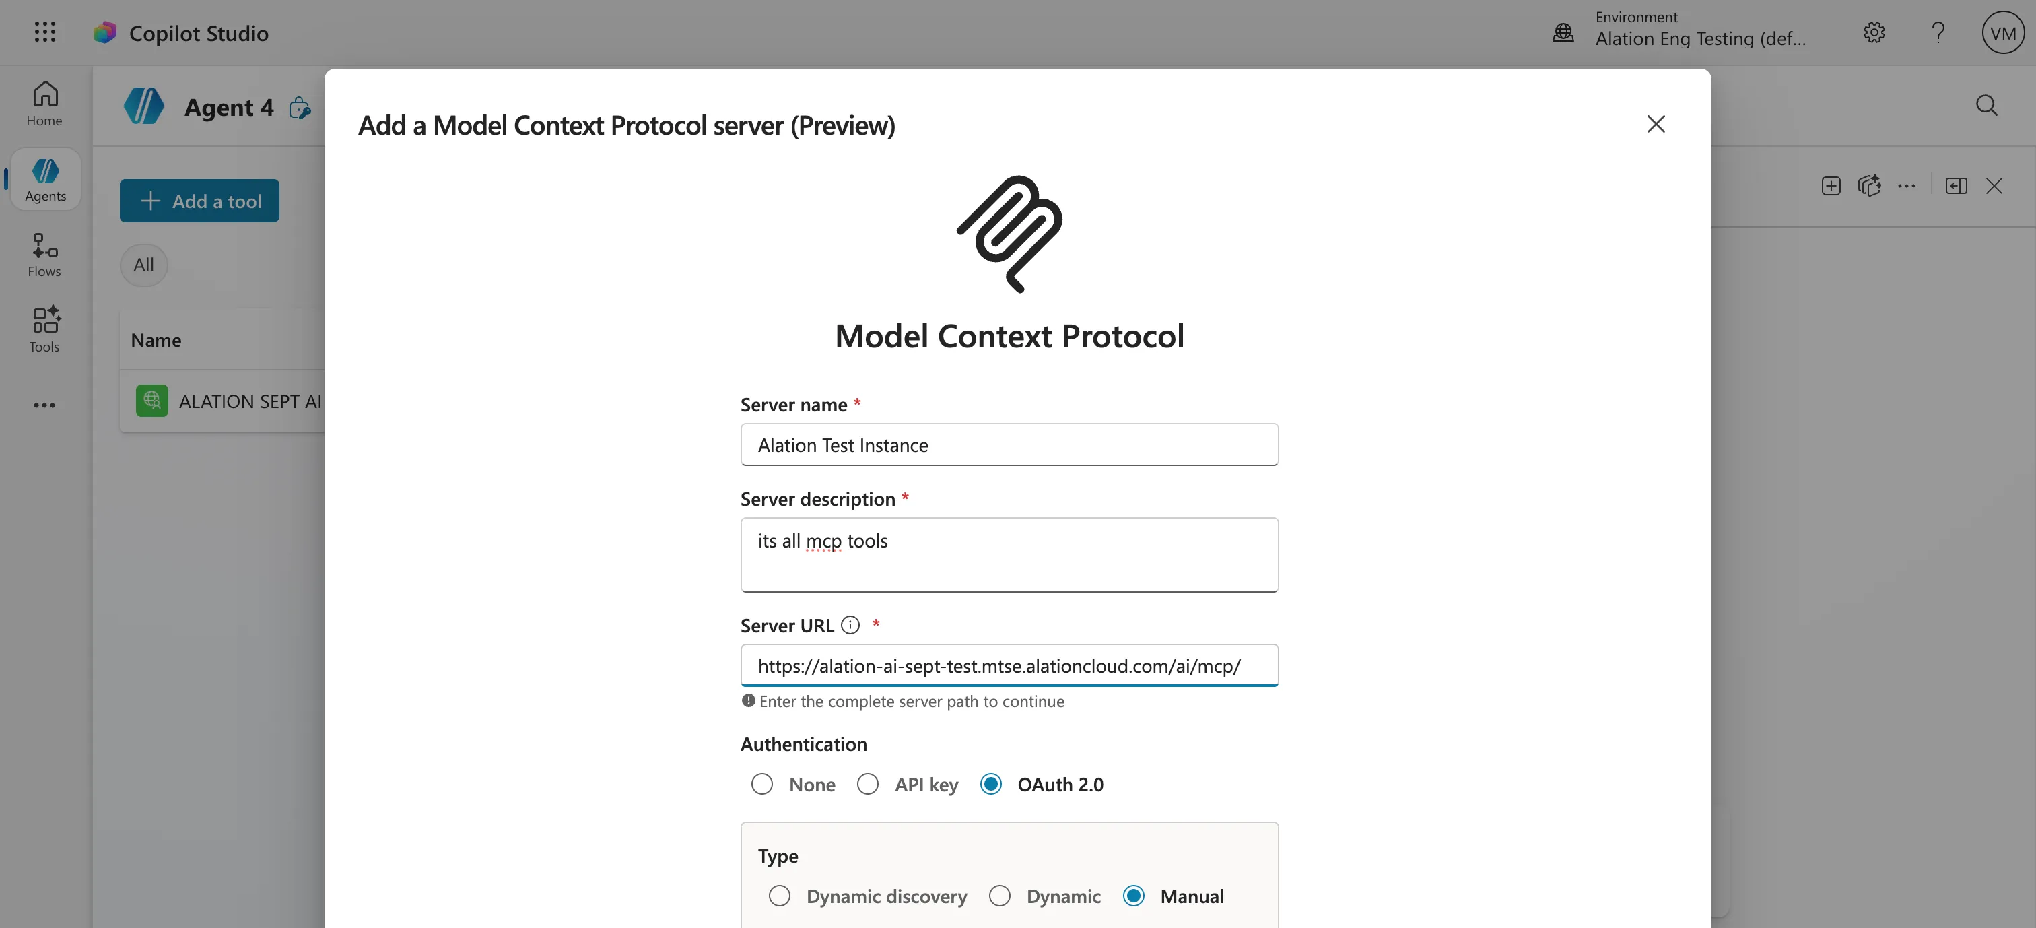Select Flows in the left sidebar
The height and width of the screenshot is (928, 2036).
click(x=44, y=253)
